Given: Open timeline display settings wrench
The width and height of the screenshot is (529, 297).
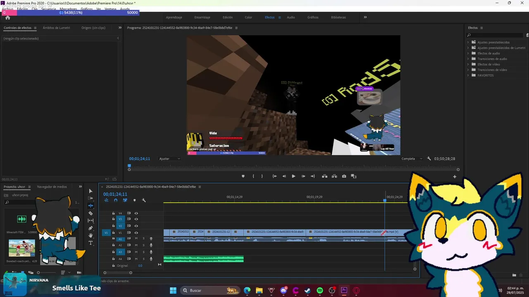Looking at the screenshot, I should (x=144, y=200).
